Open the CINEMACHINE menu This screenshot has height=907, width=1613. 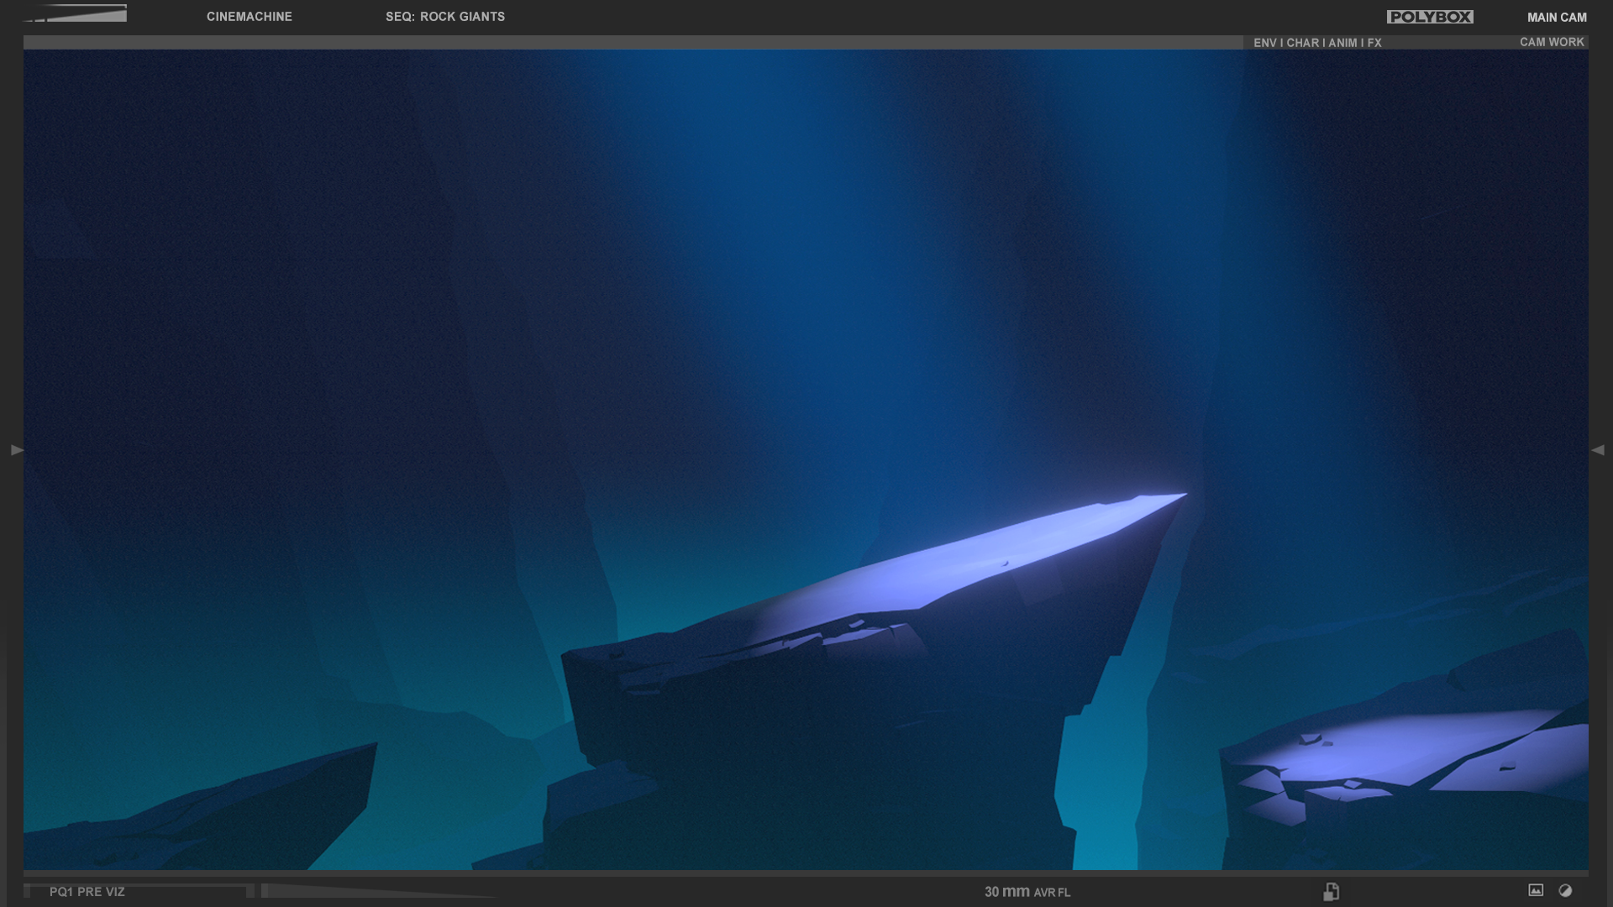[x=250, y=17]
